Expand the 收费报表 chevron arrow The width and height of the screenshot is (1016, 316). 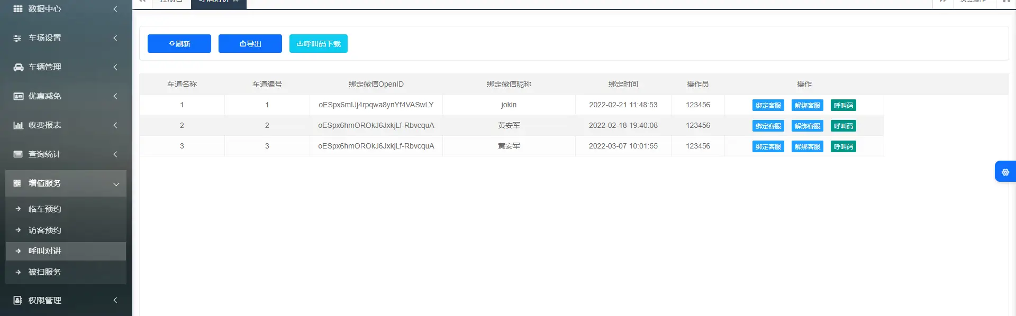(x=115, y=125)
